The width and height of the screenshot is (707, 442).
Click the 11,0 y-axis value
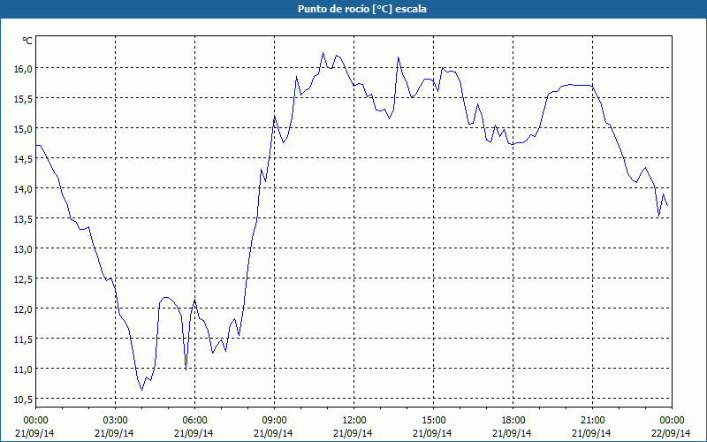[x=23, y=370]
